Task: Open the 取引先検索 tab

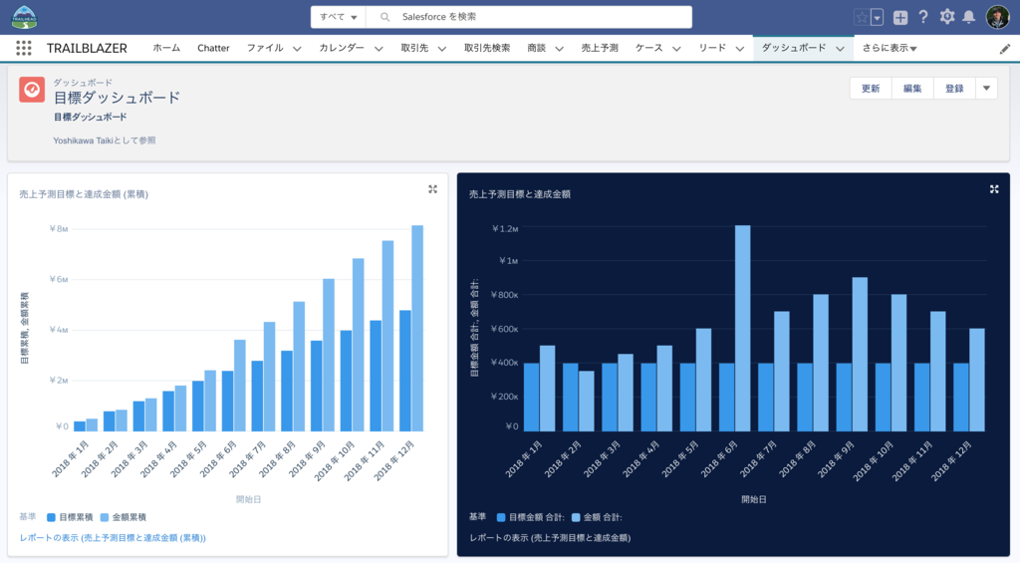Action: tap(486, 48)
